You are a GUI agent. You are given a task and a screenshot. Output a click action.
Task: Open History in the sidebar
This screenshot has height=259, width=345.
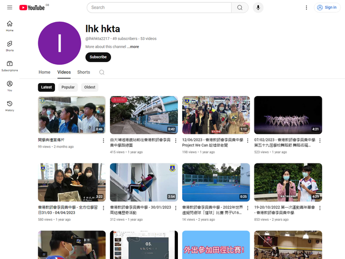coord(10,106)
